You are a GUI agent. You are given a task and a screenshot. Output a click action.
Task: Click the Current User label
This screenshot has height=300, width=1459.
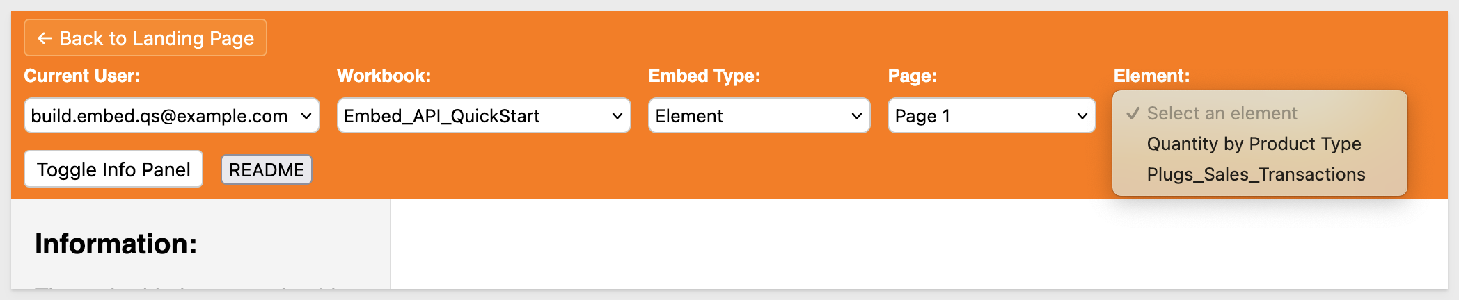pyautogui.click(x=82, y=76)
